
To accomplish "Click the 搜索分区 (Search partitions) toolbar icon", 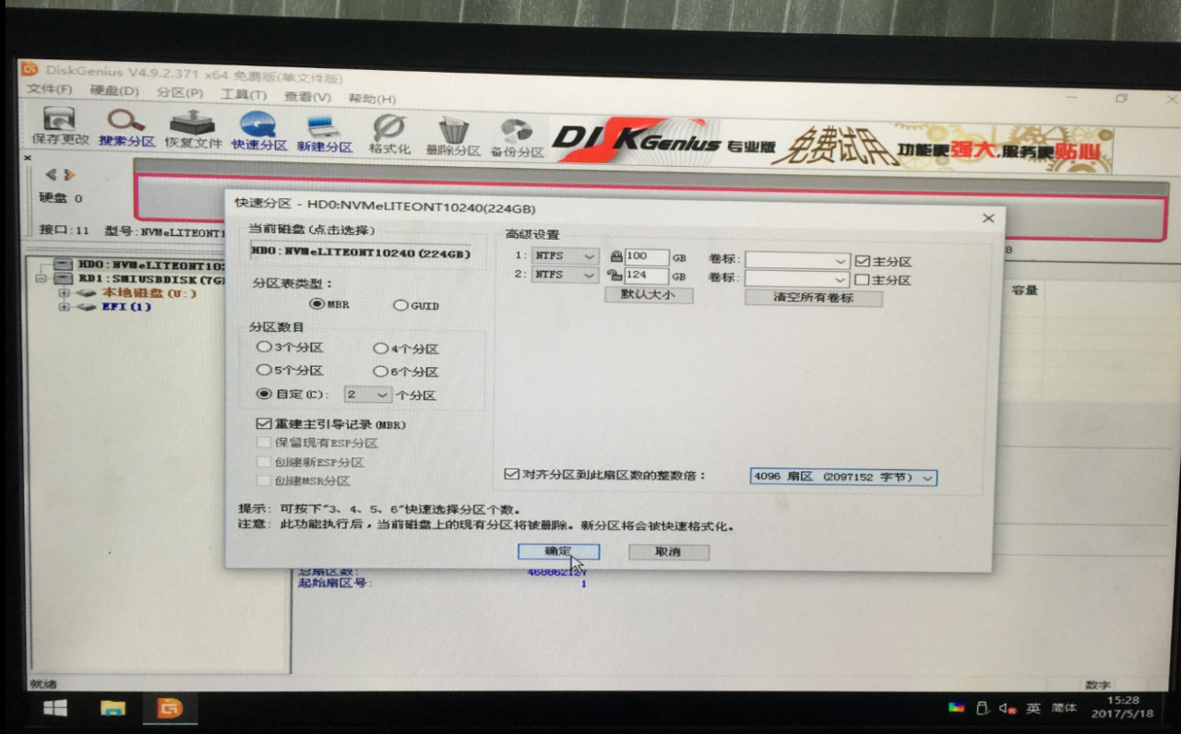I will point(126,127).
